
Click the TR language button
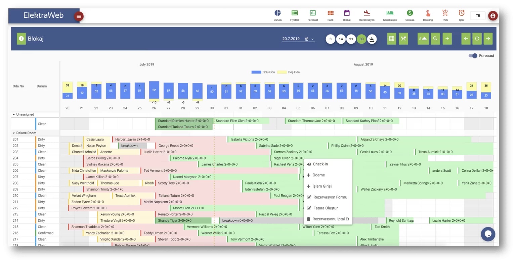coord(478,16)
